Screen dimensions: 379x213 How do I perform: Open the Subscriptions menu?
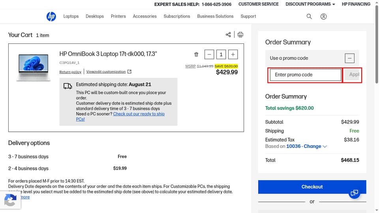pos(177,16)
